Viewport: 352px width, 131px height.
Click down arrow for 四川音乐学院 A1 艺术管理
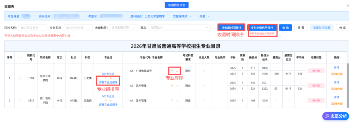(177, 100)
